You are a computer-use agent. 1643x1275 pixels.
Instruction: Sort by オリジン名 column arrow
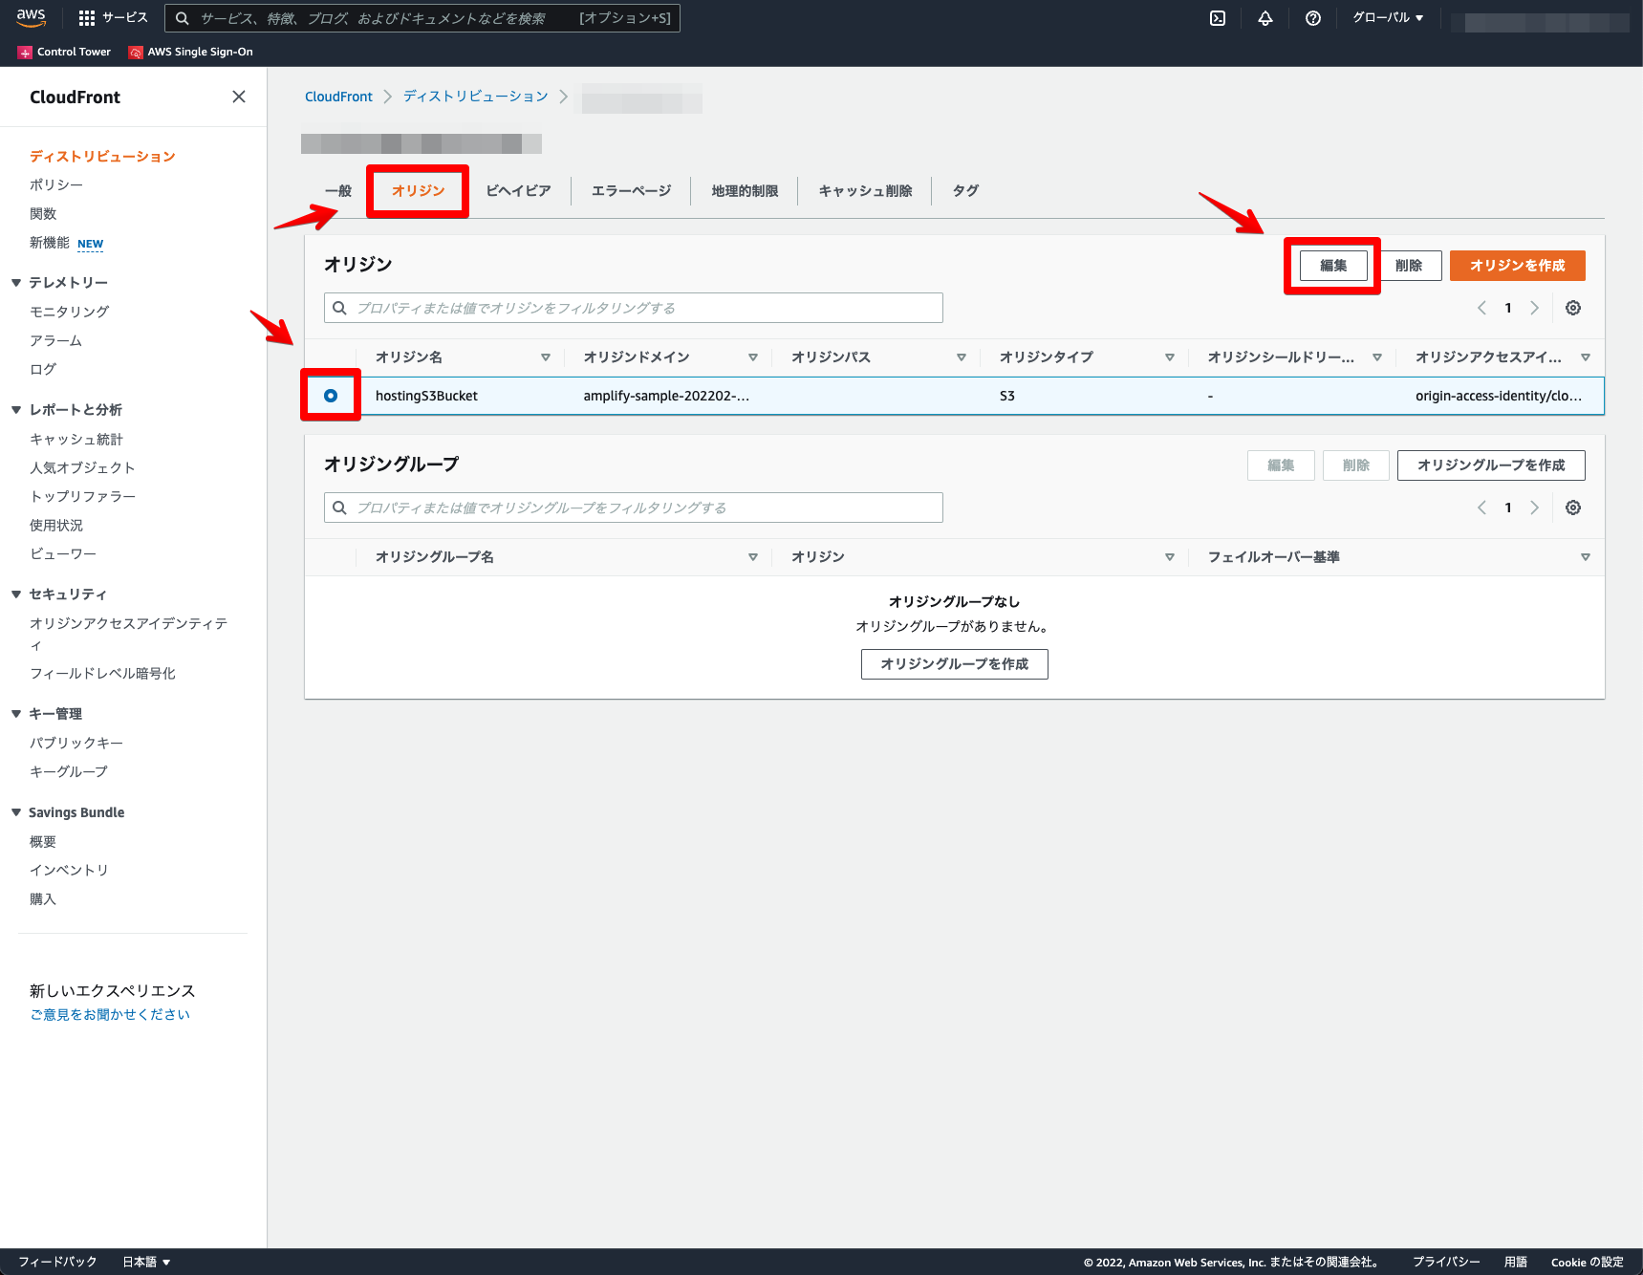(546, 357)
